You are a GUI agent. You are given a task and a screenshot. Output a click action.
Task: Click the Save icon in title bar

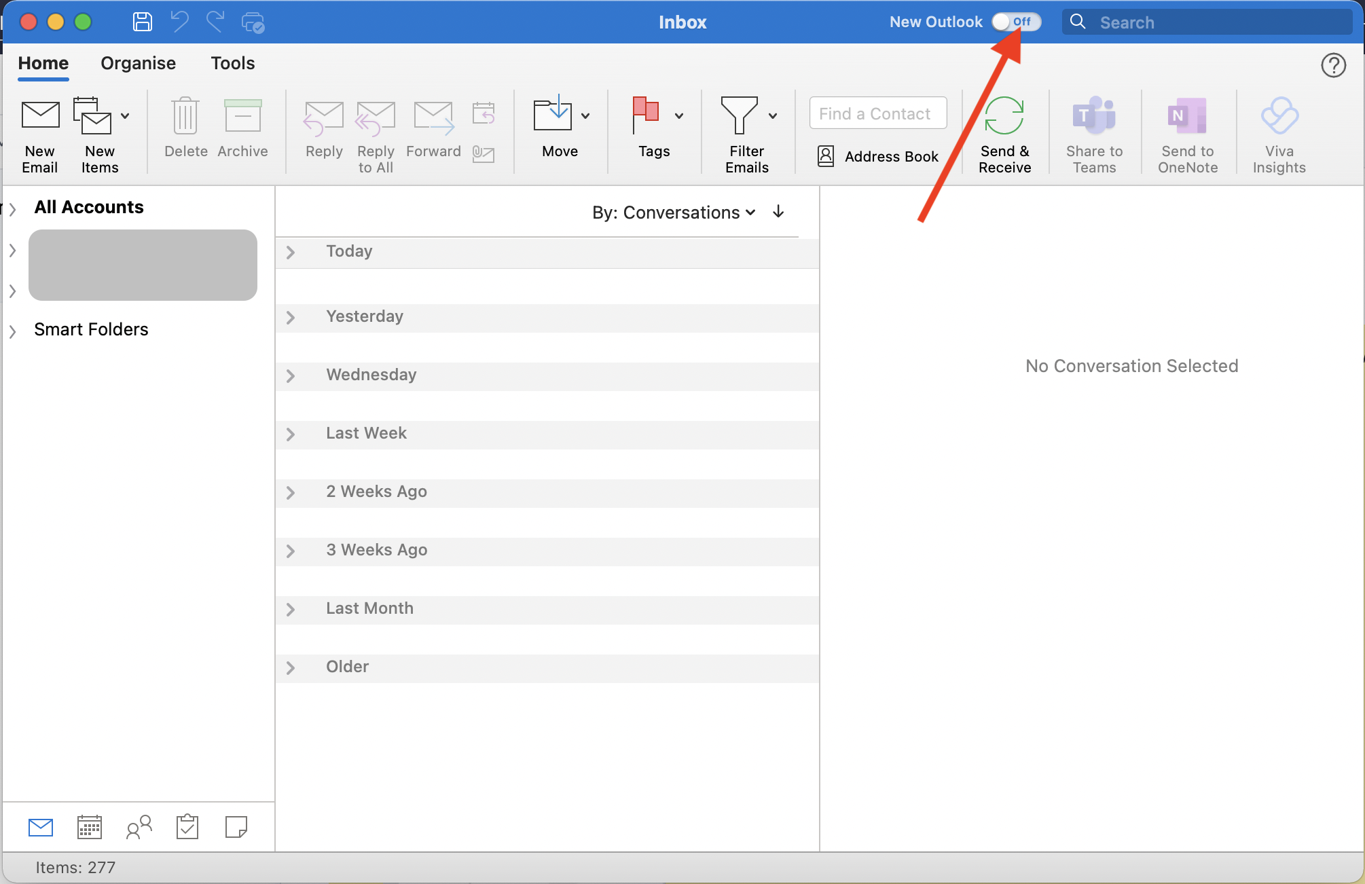click(143, 22)
